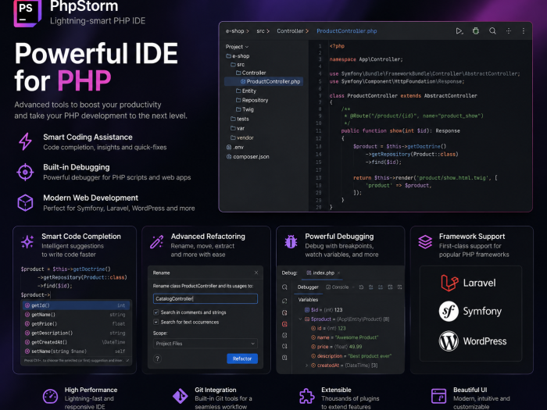
Task: Expand the e-shop breadcrumb chevron
Action: [x=248, y=31]
